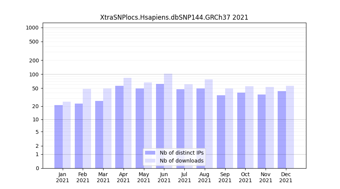Click the March distinct IPs bar
This screenshot has width=340, height=189.
(x=99, y=134)
